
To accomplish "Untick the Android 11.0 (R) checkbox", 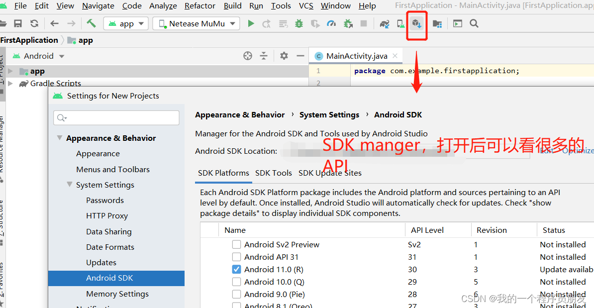I will click(236, 269).
